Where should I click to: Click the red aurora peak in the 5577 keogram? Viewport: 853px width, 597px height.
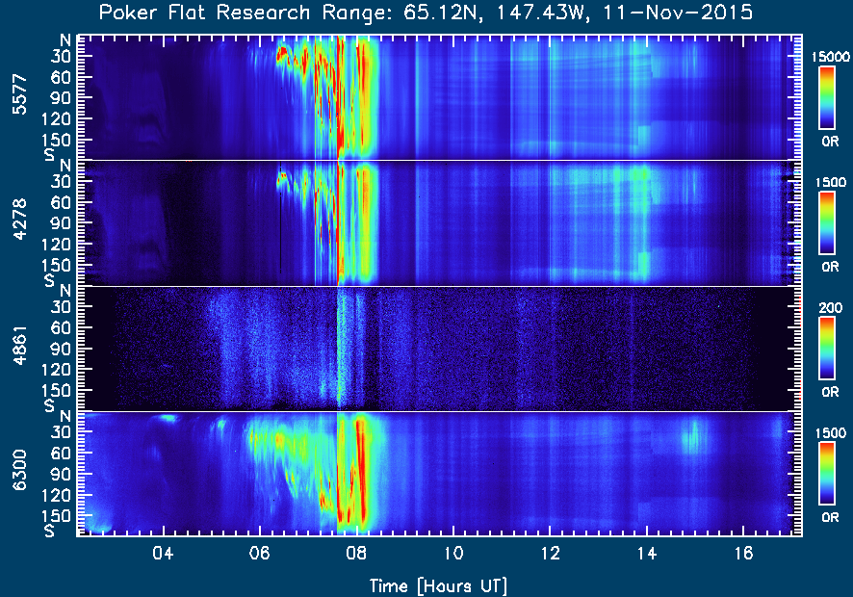[340, 98]
